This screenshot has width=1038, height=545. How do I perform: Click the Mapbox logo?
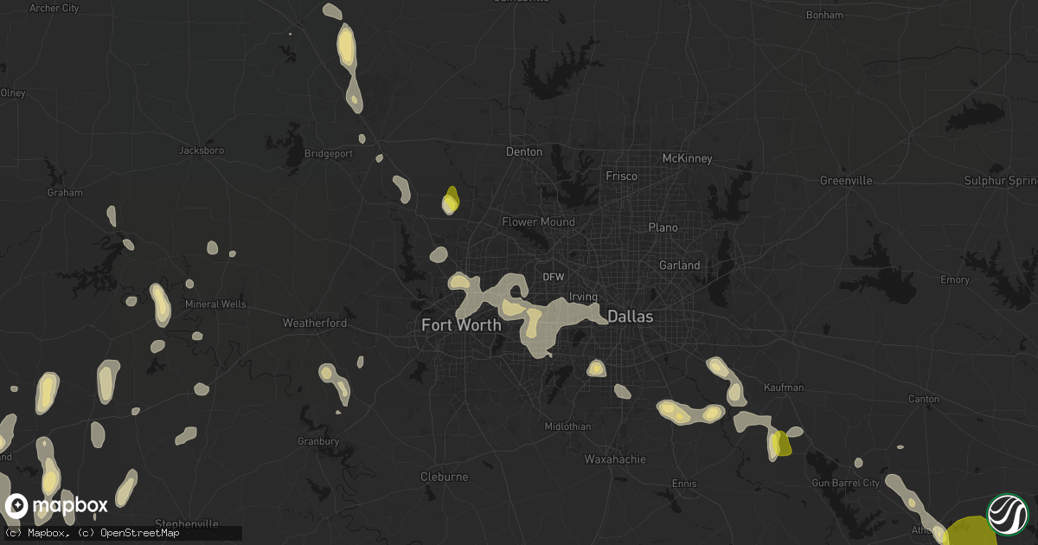point(56,505)
